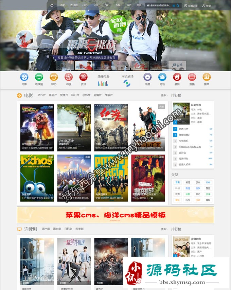Go to the home icon in navbar
231x290 pixels.
52,5
